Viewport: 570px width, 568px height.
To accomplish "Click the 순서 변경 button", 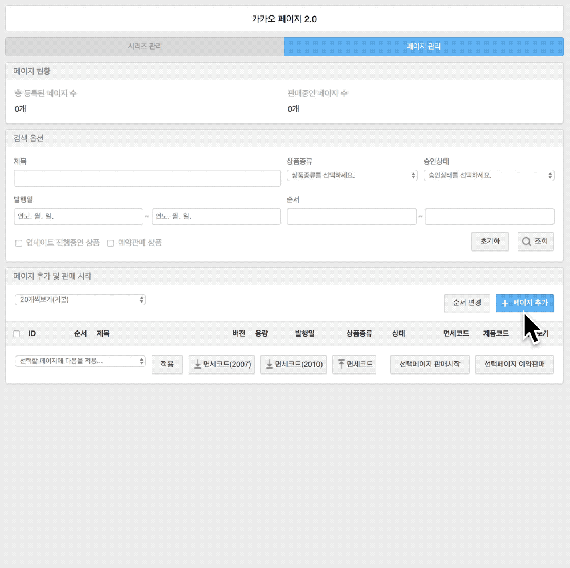I will pyautogui.click(x=467, y=303).
